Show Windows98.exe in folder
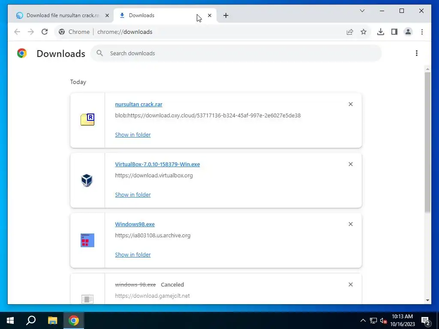 pyautogui.click(x=133, y=254)
